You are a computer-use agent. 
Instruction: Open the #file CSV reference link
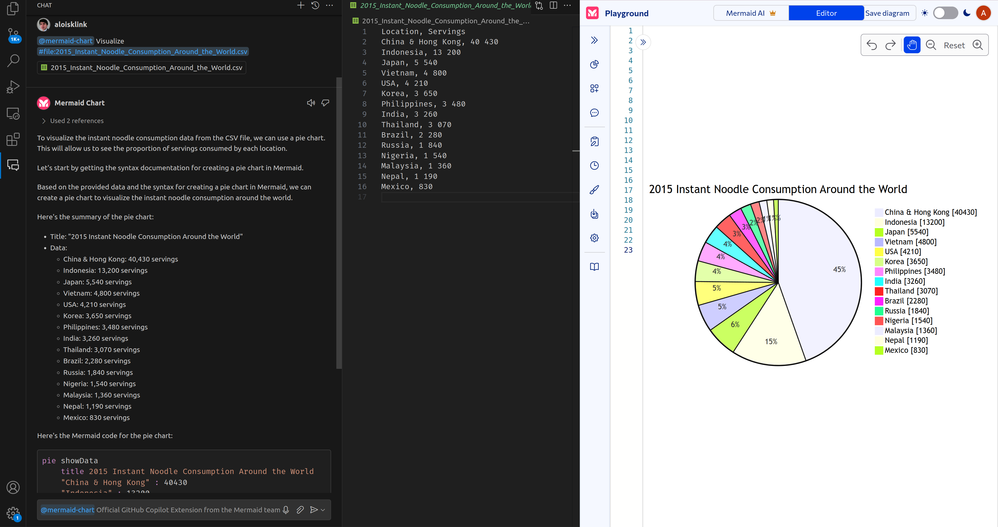pos(143,51)
